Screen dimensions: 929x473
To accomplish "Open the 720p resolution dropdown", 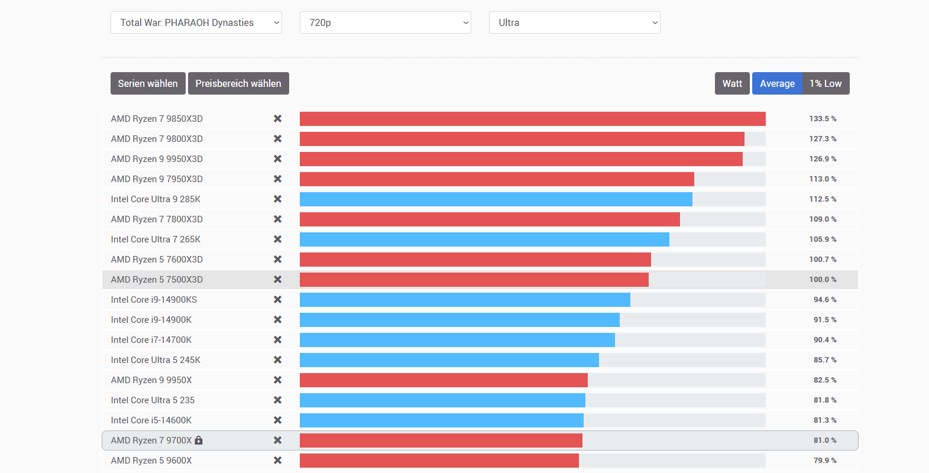I will click(x=386, y=22).
